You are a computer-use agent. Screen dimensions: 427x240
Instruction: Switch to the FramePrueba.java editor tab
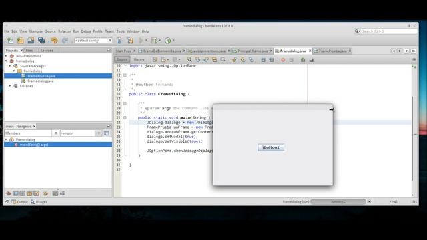coord(332,51)
